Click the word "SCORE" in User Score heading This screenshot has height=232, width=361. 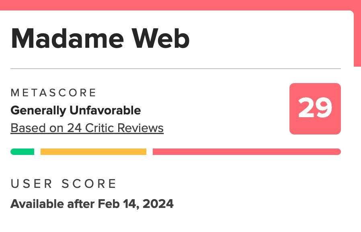pyautogui.click(x=89, y=184)
